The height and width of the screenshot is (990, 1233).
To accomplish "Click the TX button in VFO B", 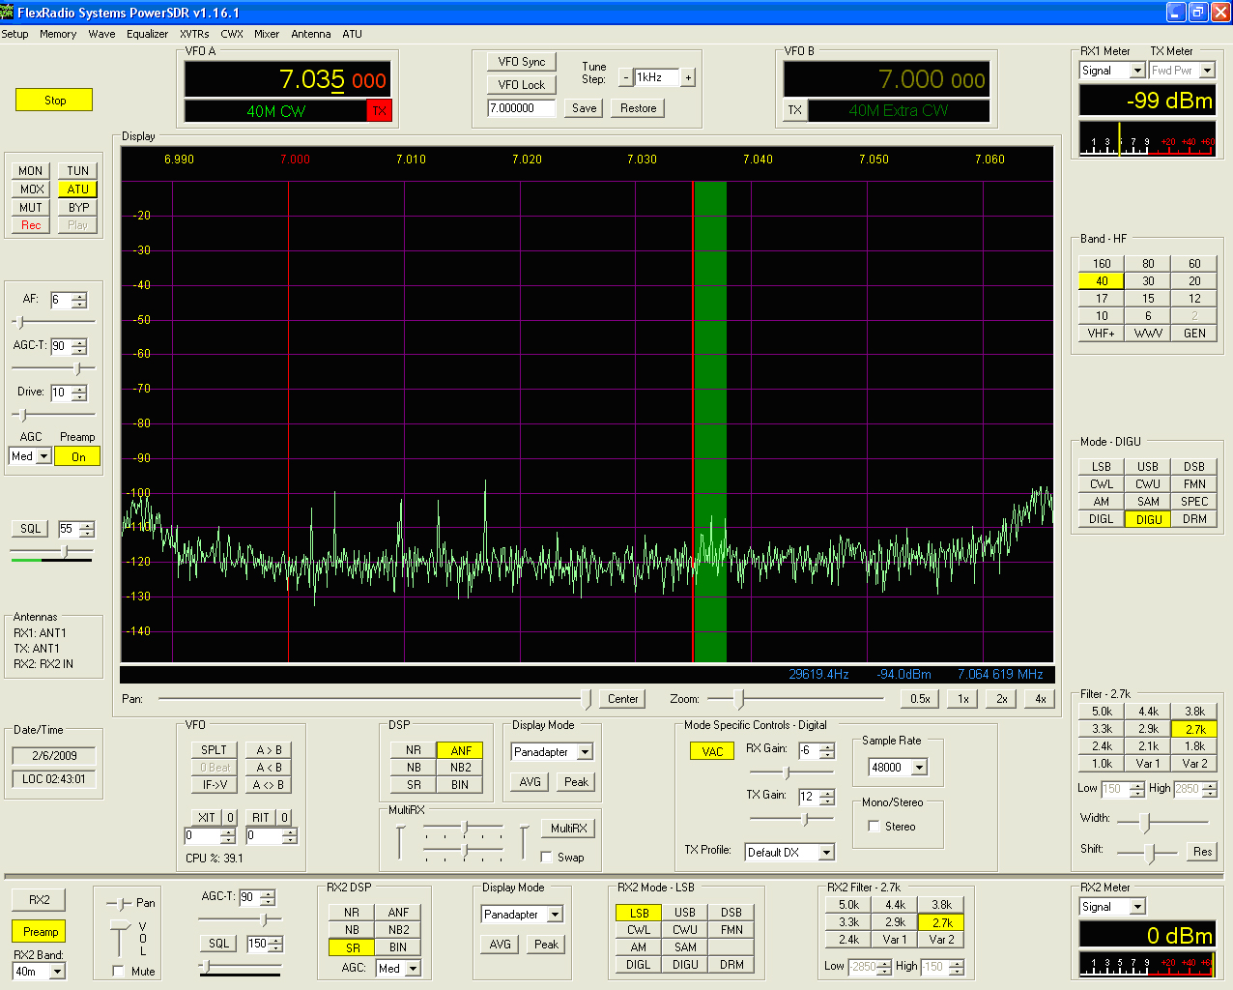I will (794, 110).
